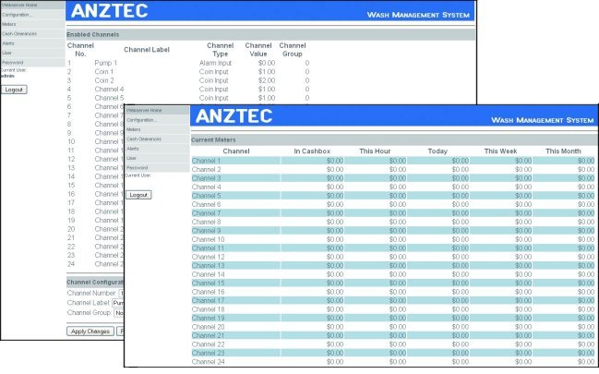Click In Cashbox amount for Channel 1

click(x=335, y=161)
